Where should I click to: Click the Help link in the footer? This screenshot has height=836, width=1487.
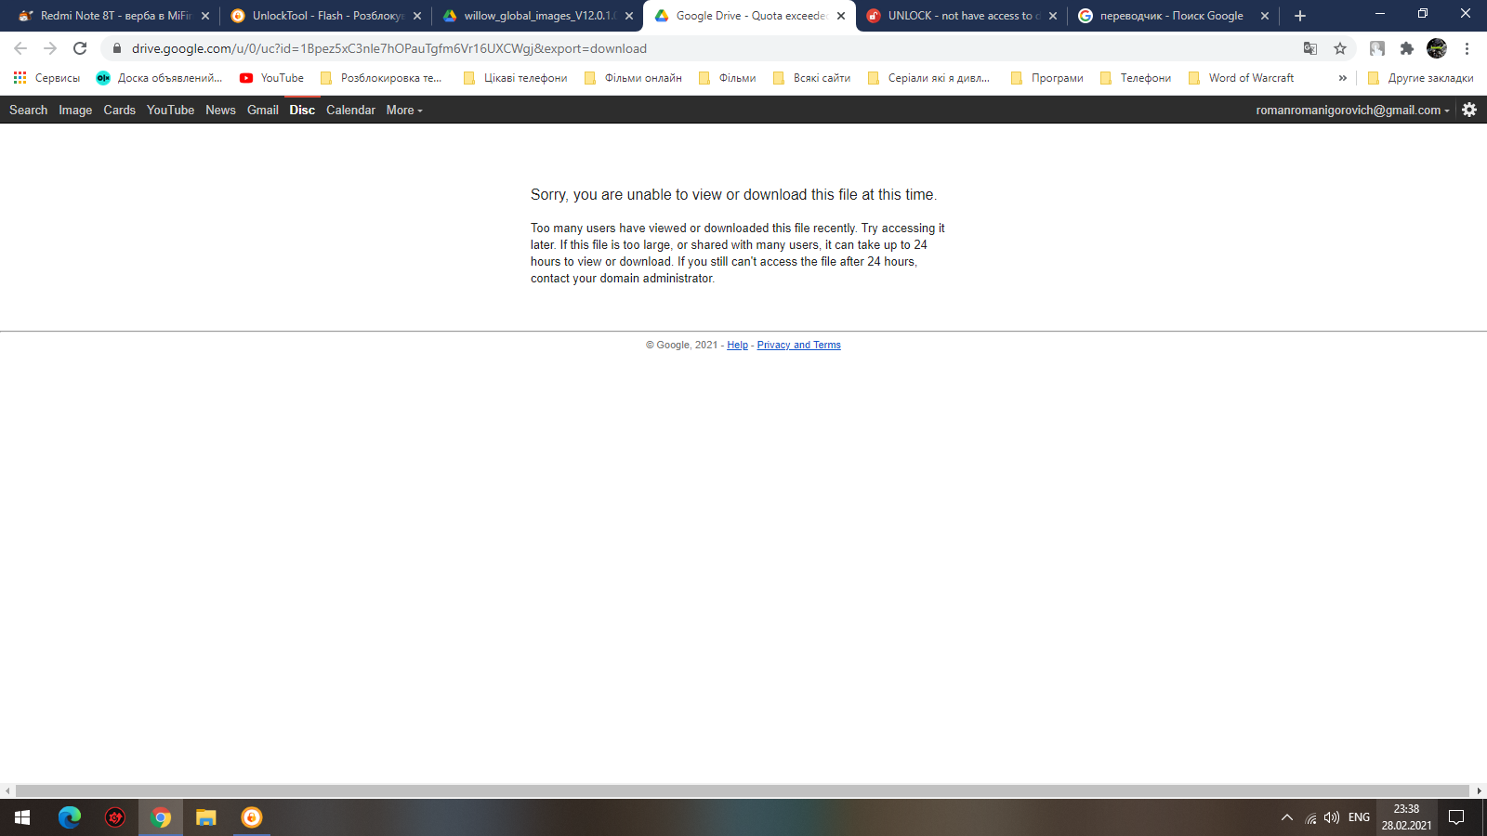coord(737,345)
